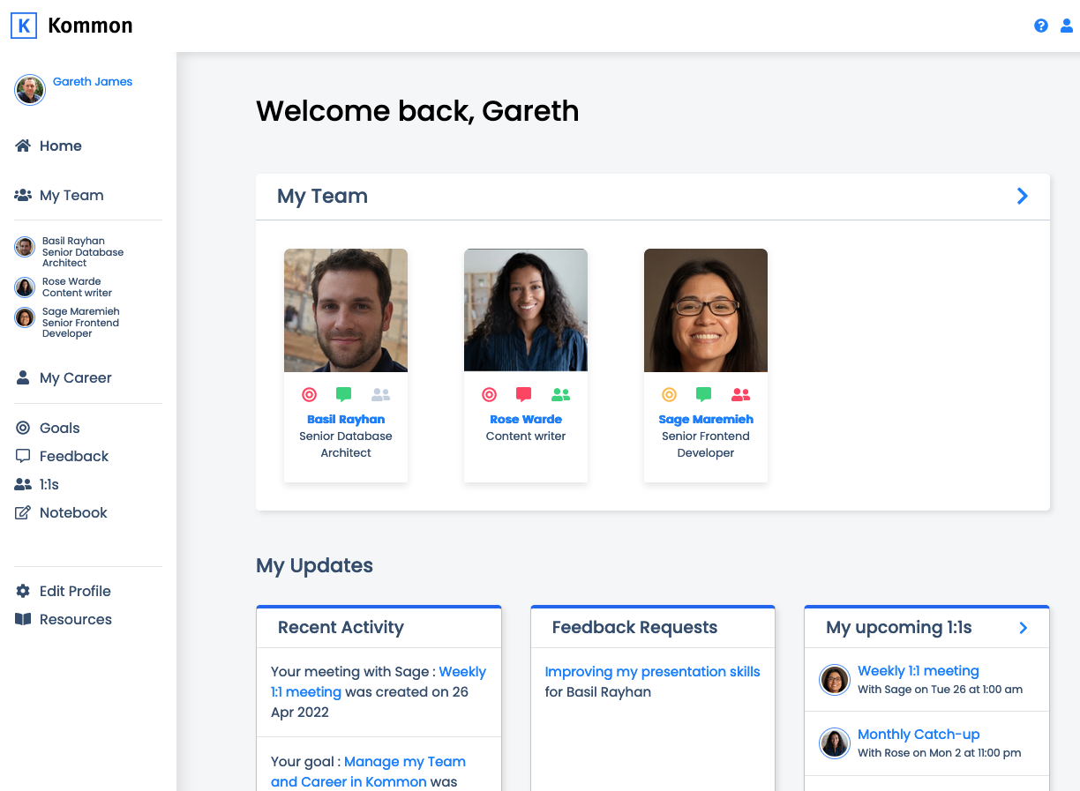Image resolution: width=1080 pixels, height=791 pixels.
Task: Open Improving my presentation skills feedback request
Action: pyautogui.click(x=652, y=671)
